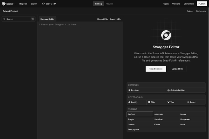Select the Blueplanet theme

pos(192,119)
